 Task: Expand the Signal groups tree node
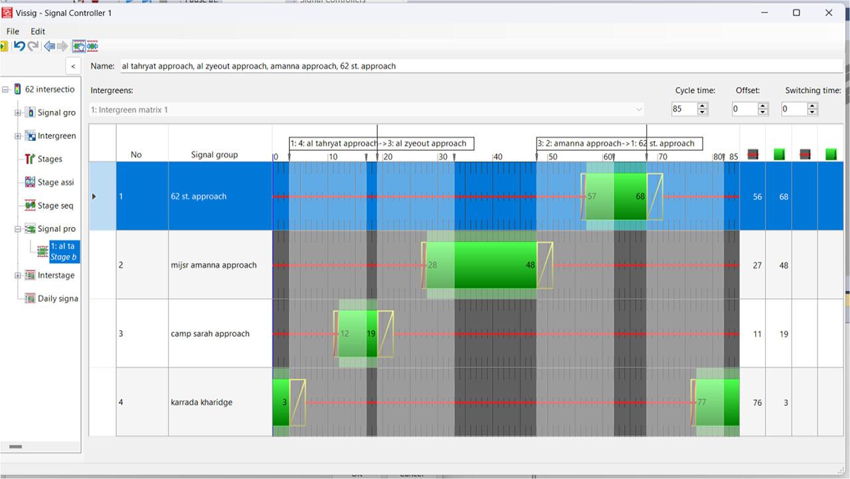pos(18,113)
